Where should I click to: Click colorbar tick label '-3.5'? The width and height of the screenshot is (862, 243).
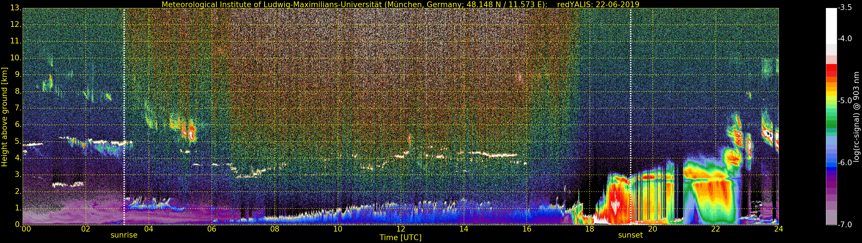[x=845, y=8]
